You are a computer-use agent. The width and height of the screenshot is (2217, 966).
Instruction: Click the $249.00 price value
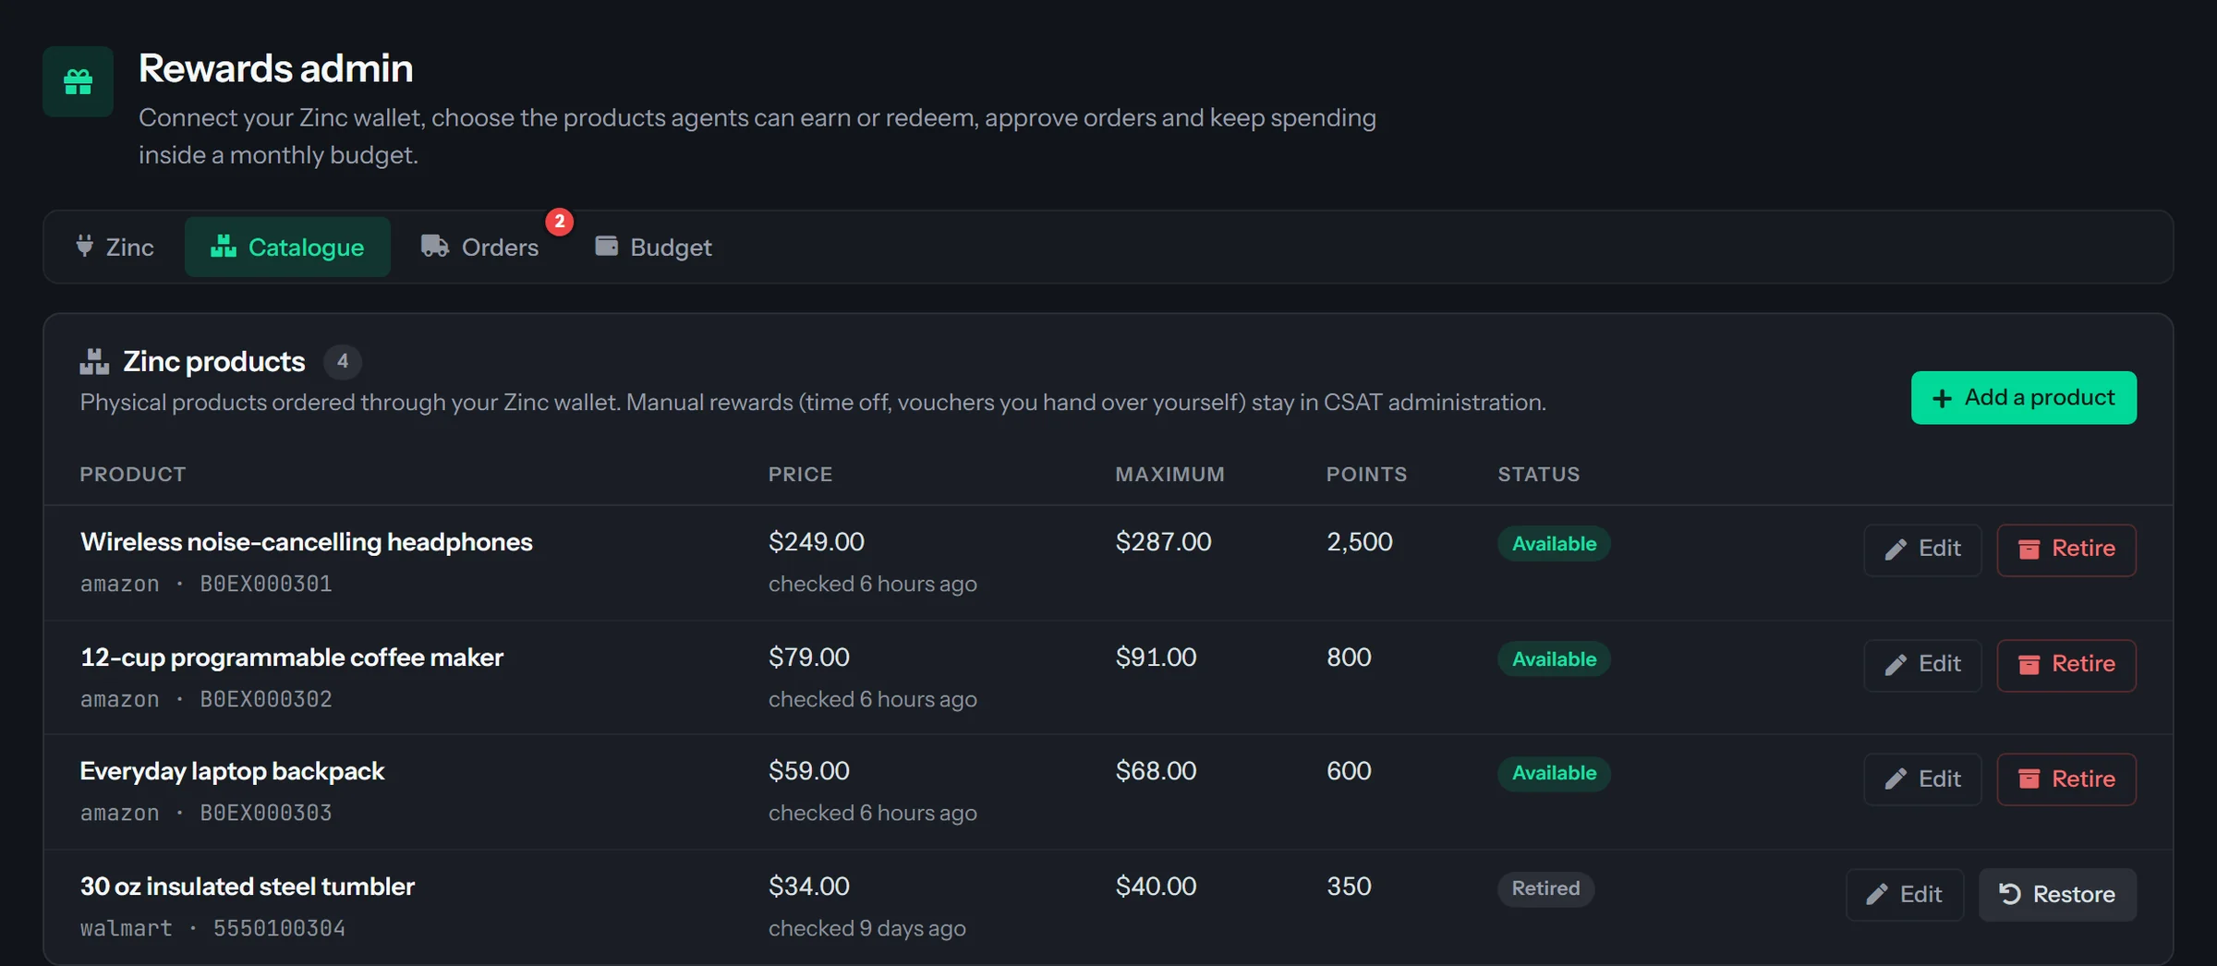[817, 542]
